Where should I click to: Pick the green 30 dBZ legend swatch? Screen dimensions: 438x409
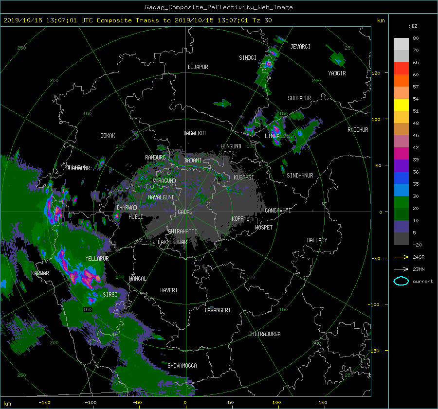[401, 202]
